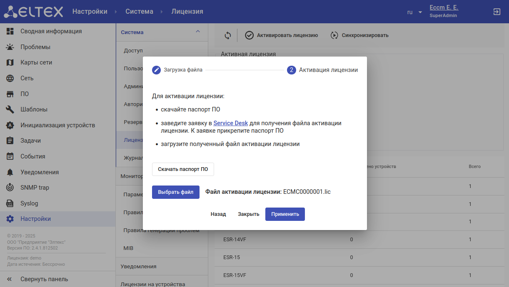This screenshot has height=287, width=509.
Task: Click the Syslog icon in sidebar
Action: [x=10, y=203]
